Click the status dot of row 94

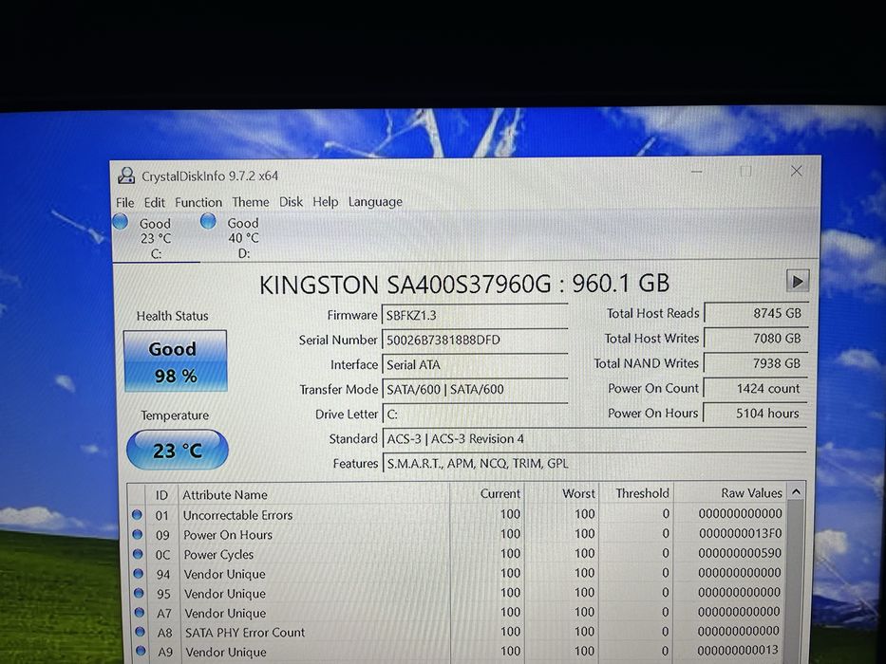tap(139, 574)
